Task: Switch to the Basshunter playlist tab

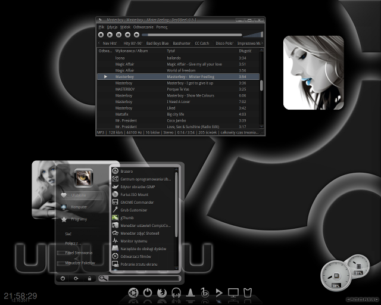Action: coord(182,43)
